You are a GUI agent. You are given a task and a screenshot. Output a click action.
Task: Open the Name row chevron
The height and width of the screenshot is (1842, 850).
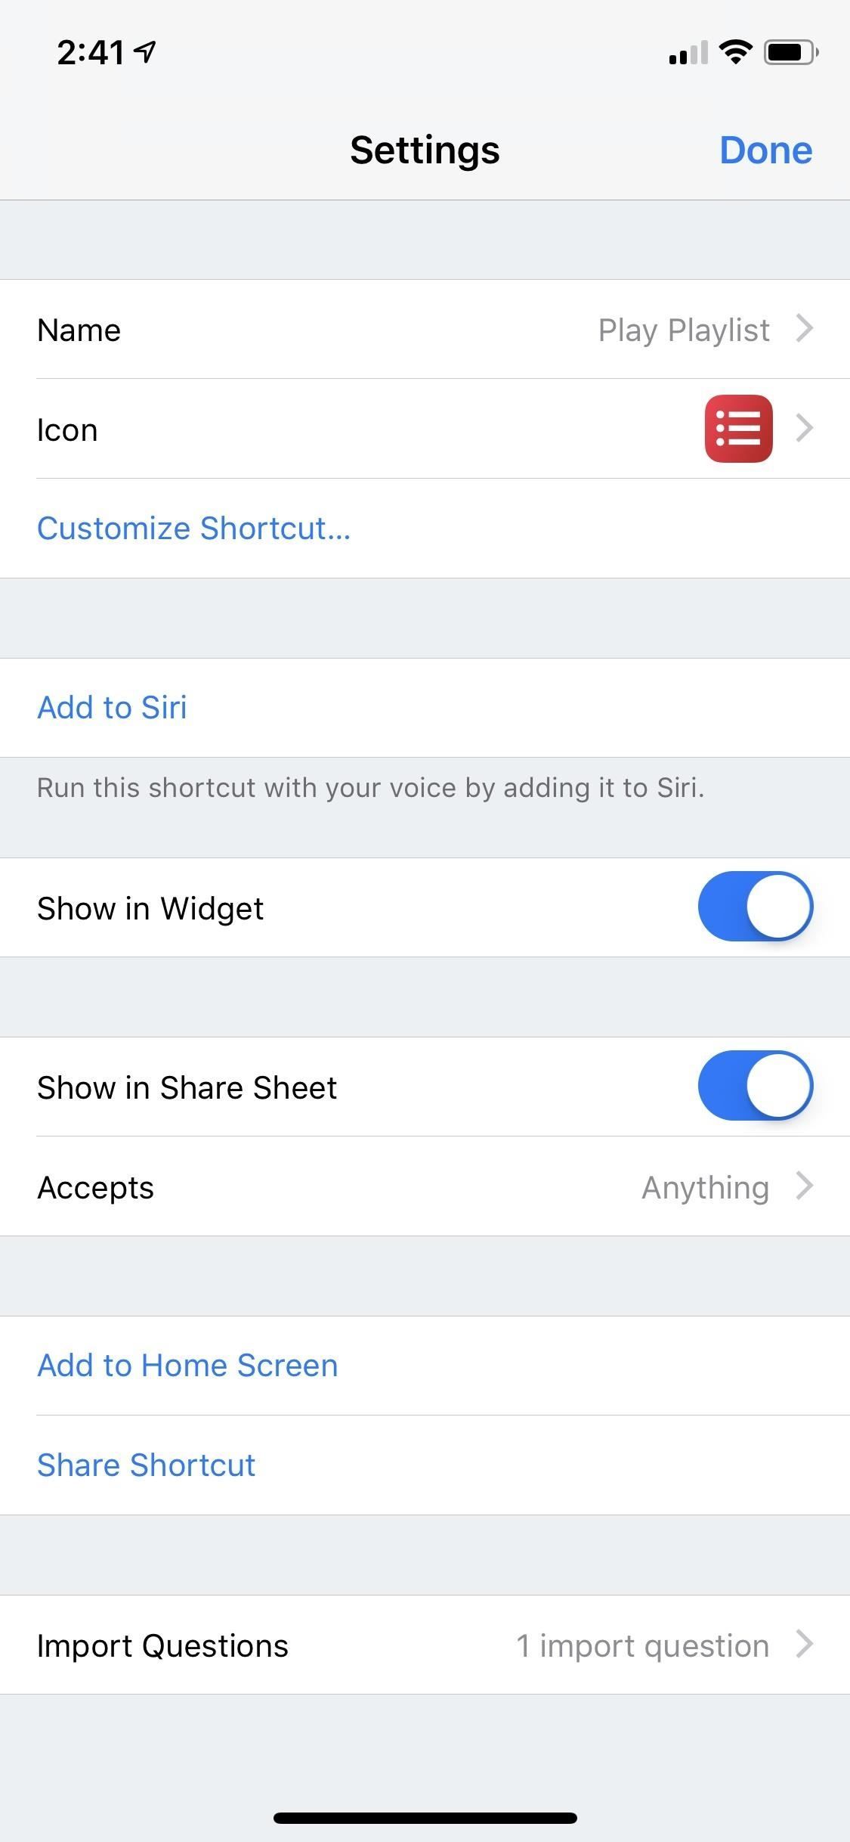[805, 329]
